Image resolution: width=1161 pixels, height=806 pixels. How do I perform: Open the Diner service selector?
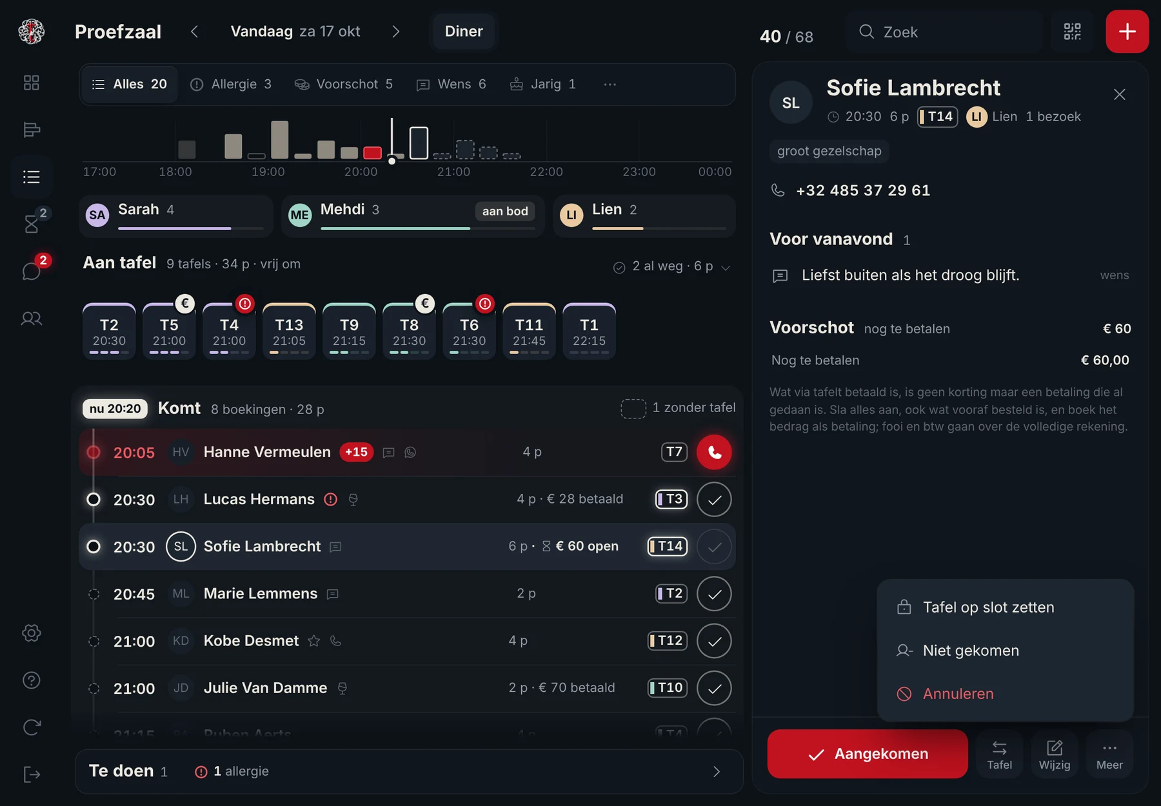463,32
